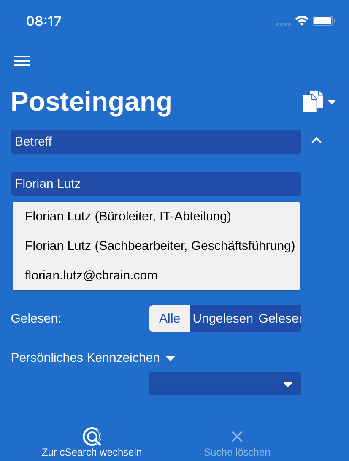Open the empty combo box below Kennzeichen
Screen dimensions: 349x461
point(225,384)
